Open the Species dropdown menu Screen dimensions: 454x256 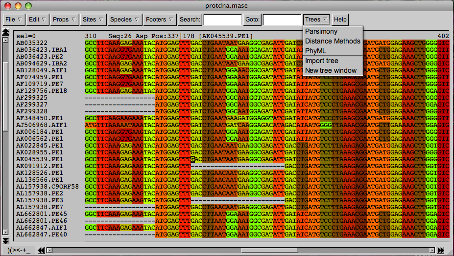coord(124,20)
